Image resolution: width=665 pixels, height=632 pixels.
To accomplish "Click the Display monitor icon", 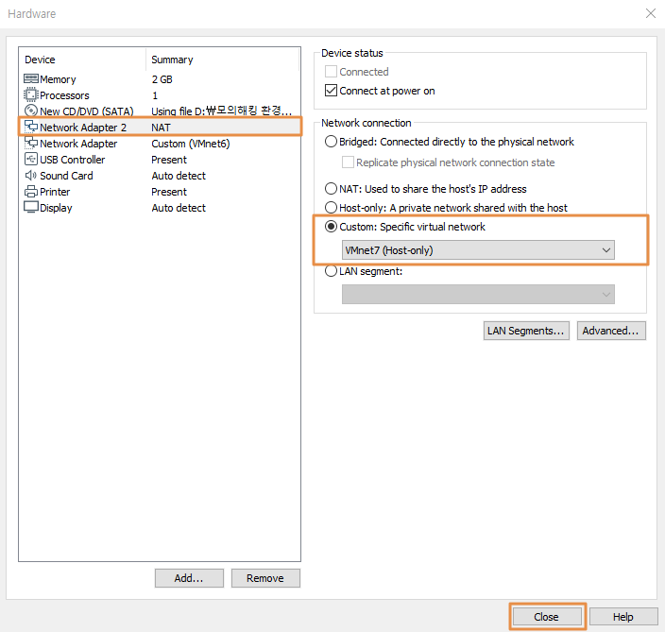I will [31, 208].
